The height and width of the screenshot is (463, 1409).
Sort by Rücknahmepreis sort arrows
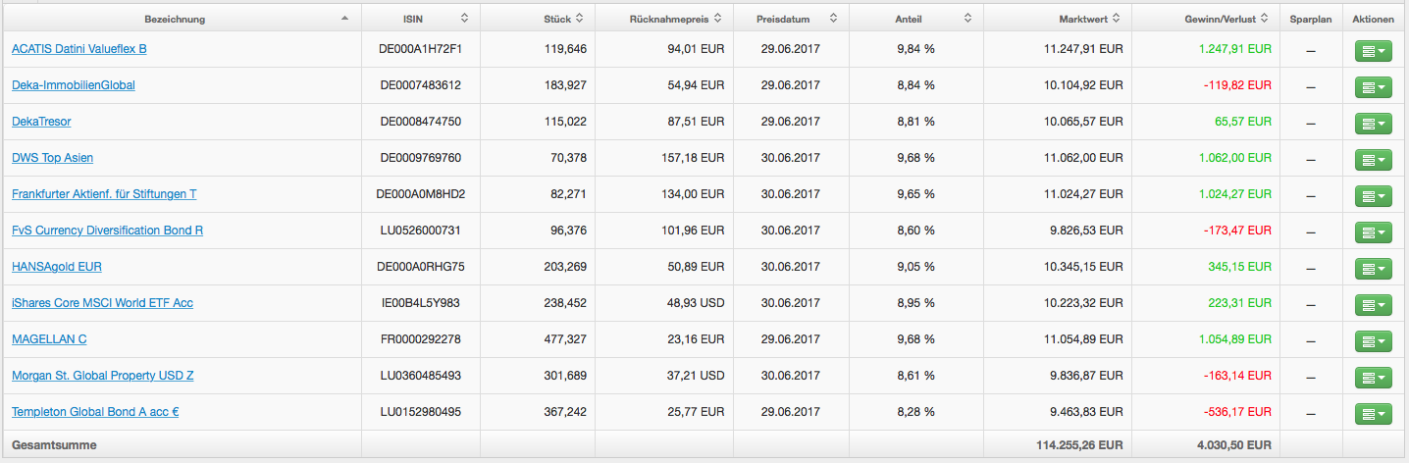point(717,18)
